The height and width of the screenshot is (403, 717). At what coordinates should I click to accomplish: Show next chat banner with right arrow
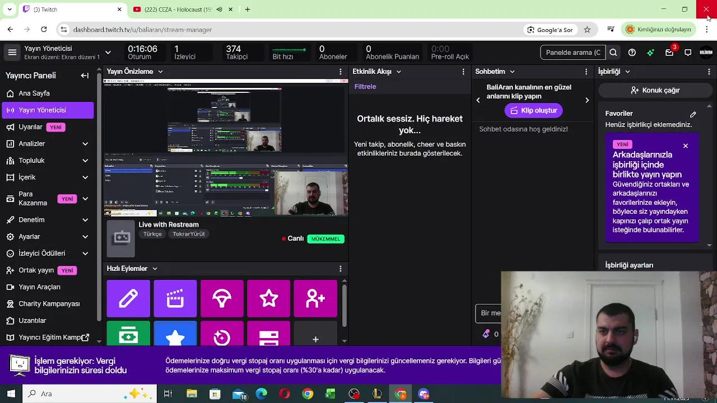(x=587, y=100)
